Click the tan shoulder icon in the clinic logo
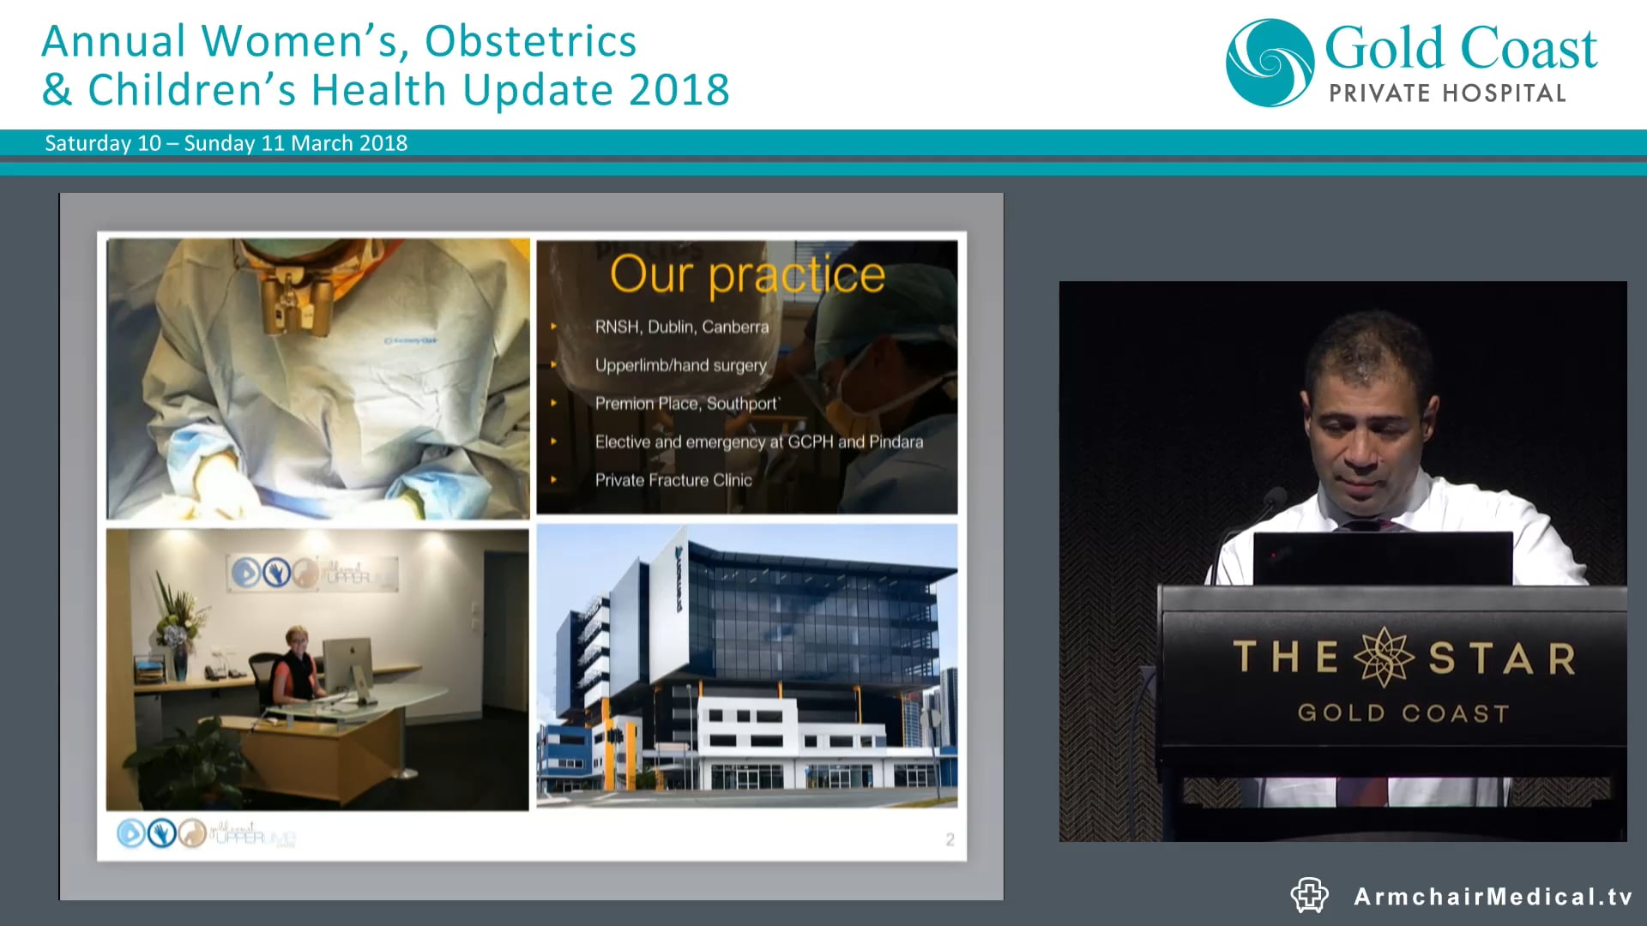 click(x=191, y=833)
